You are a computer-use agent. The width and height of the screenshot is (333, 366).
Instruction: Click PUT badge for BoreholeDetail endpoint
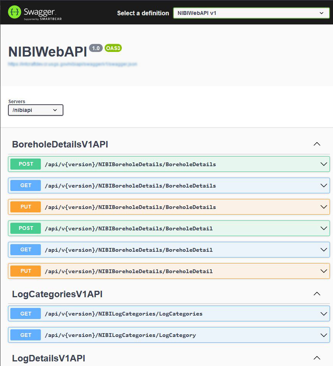pyautogui.click(x=26, y=271)
